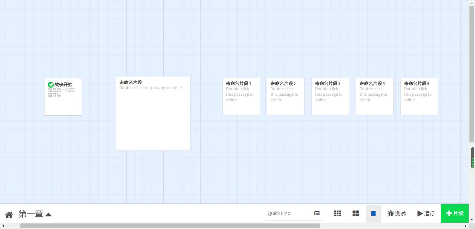This screenshot has height=229, width=475.
Task: Click the Quick Find search field
Action: 289,213
